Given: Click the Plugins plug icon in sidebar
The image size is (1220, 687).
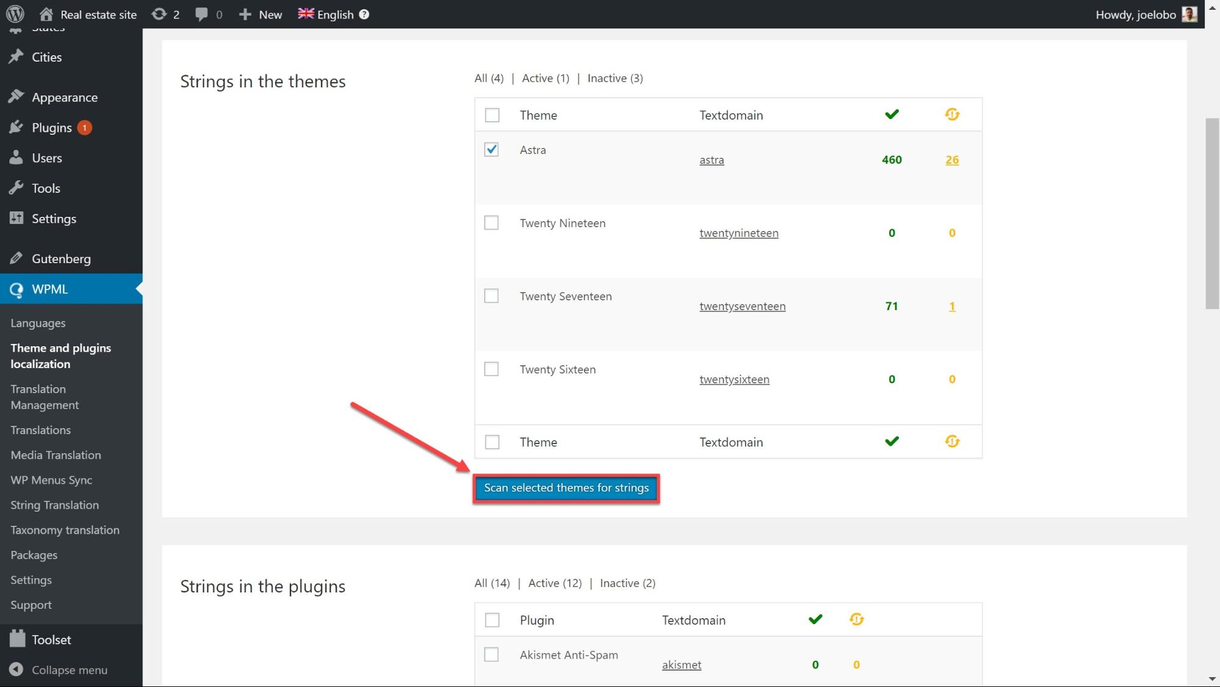Looking at the screenshot, I should click(16, 128).
